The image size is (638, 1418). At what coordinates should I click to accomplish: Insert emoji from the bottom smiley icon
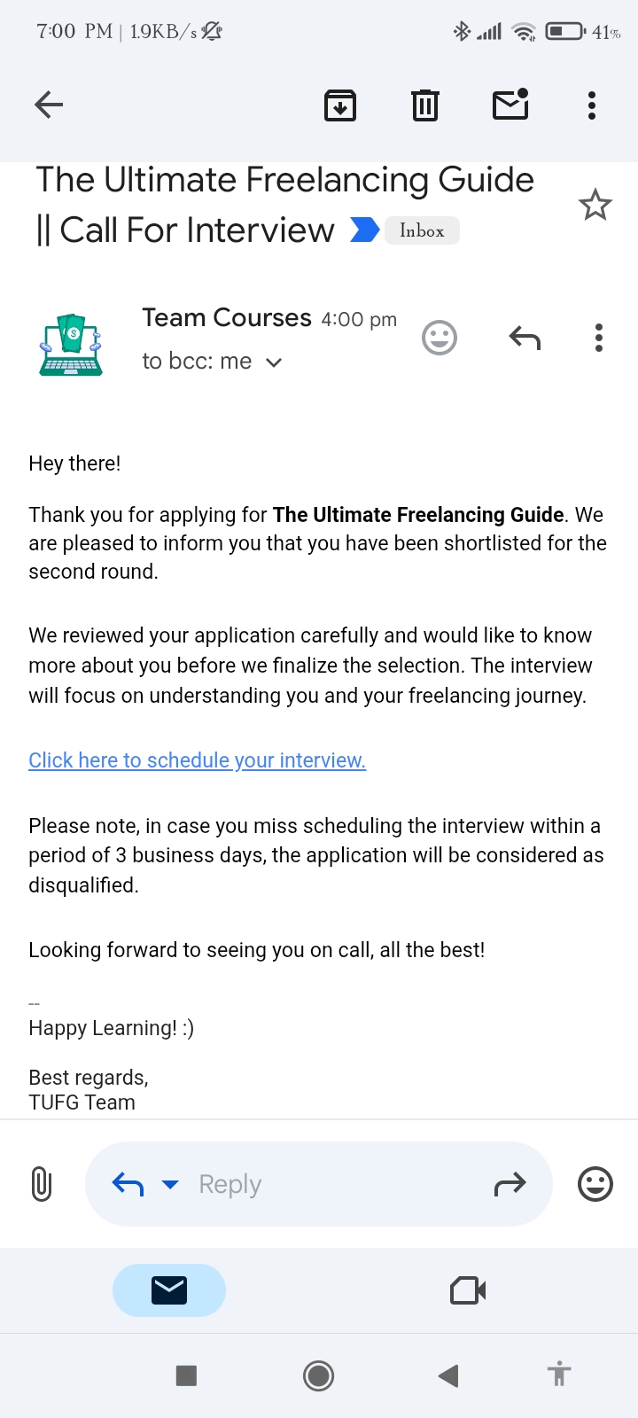tap(595, 1184)
